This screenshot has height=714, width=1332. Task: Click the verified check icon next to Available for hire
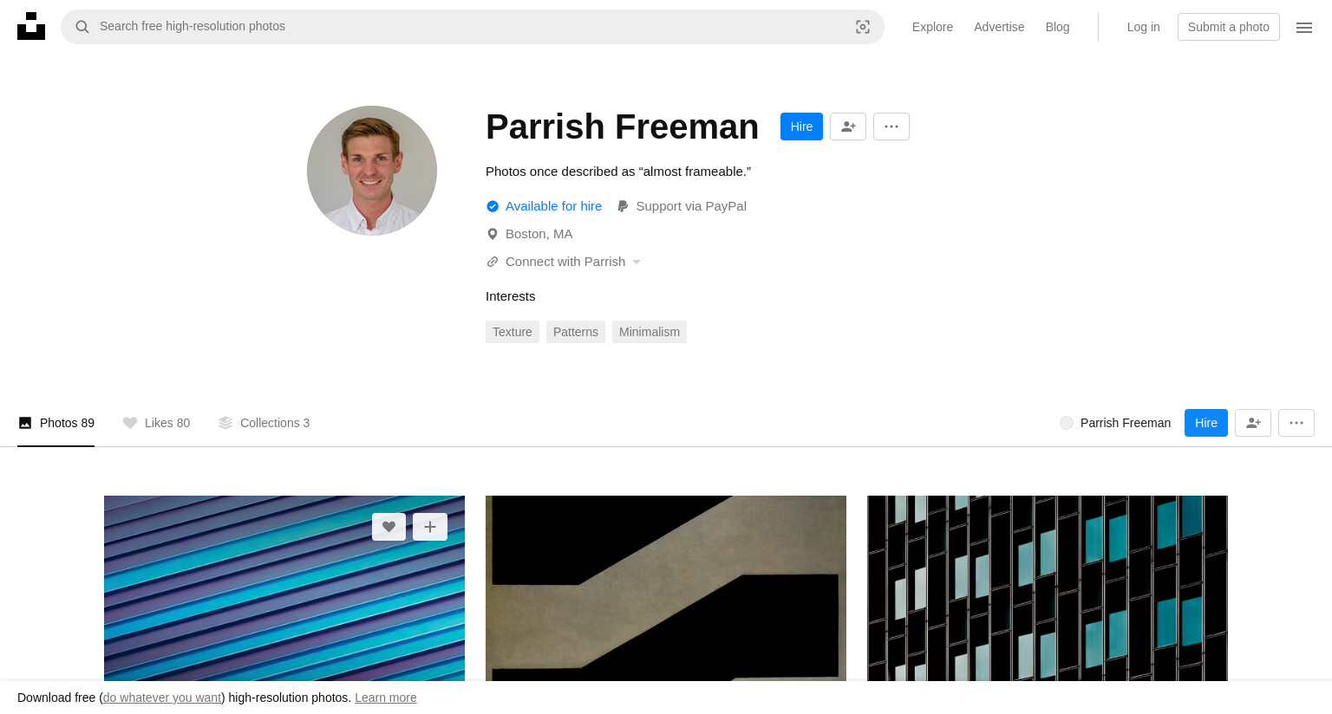(x=493, y=206)
